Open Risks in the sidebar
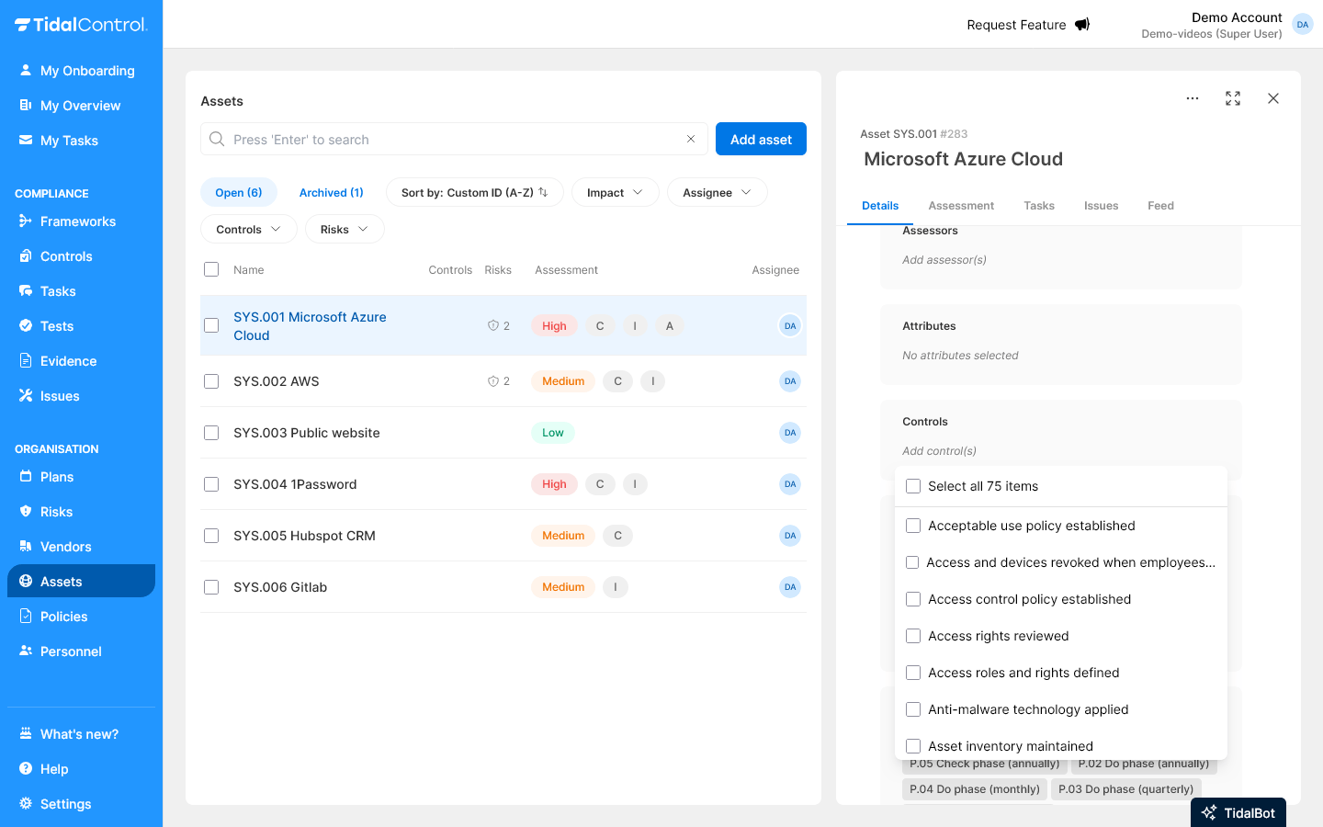The image size is (1323, 827). pyautogui.click(x=56, y=512)
